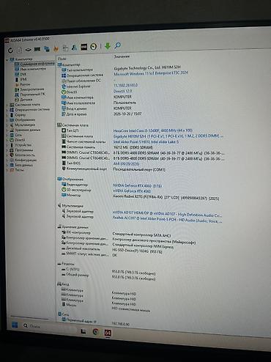Click the black panel toolbar icon
Image resolution: width=271 pixels, height=362 pixels.
click(x=83, y=47)
